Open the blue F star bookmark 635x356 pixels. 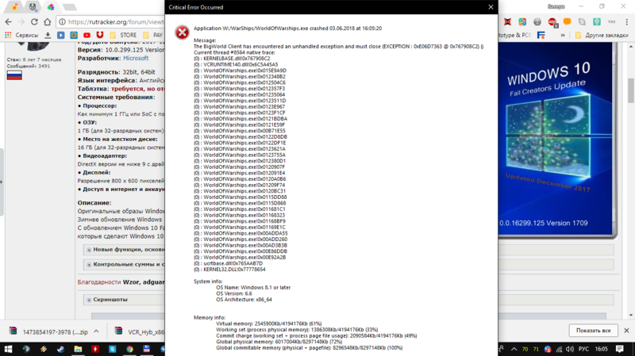pyautogui.click(x=541, y=35)
